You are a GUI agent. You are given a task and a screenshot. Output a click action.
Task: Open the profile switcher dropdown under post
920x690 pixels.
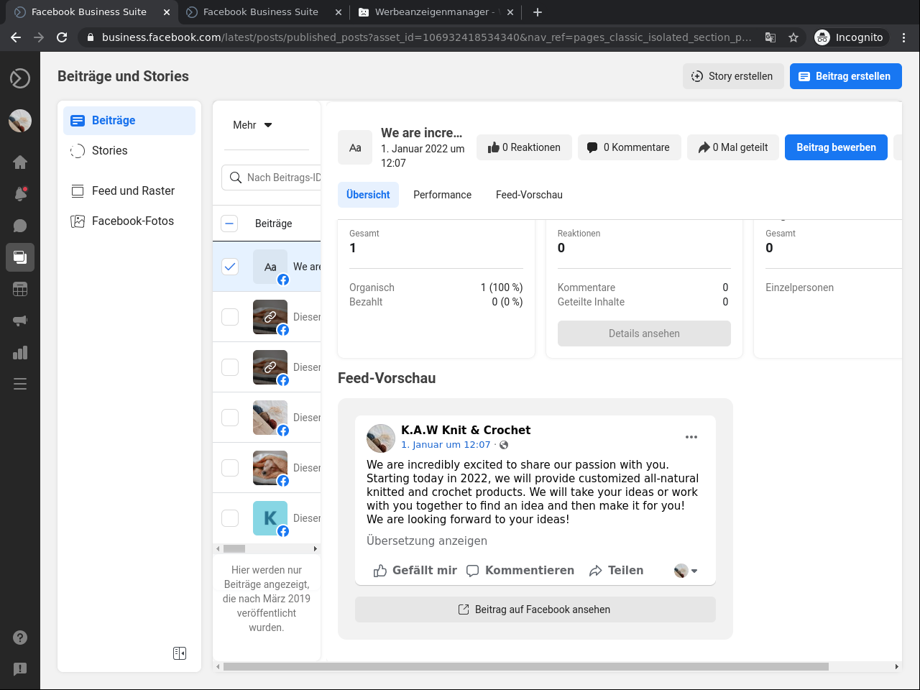pos(686,571)
